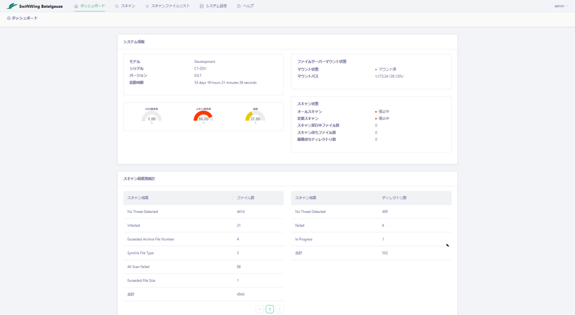Click the メモリ使用率 gauge showing 86.00
Screen dimensions: 575x315
pyautogui.click(x=203, y=116)
